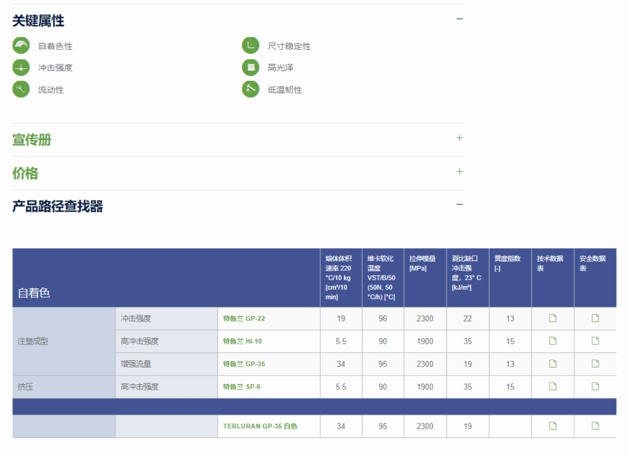Click the 增强流量 cell
Viewport: 629px width, 456px height.
[166, 364]
